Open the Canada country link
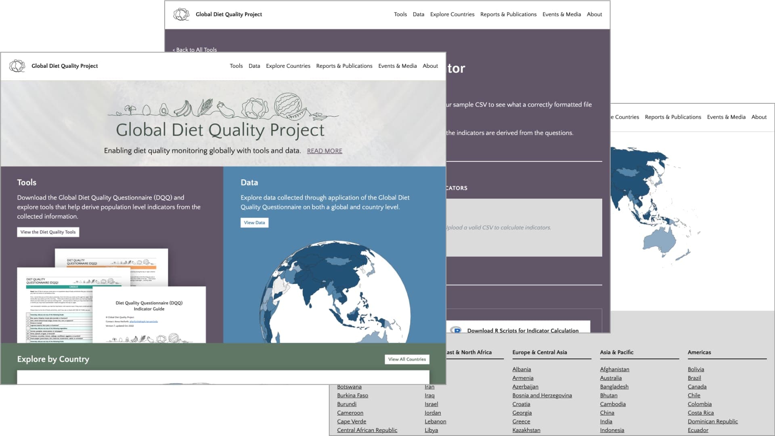This screenshot has width=775, height=436. 697,387
